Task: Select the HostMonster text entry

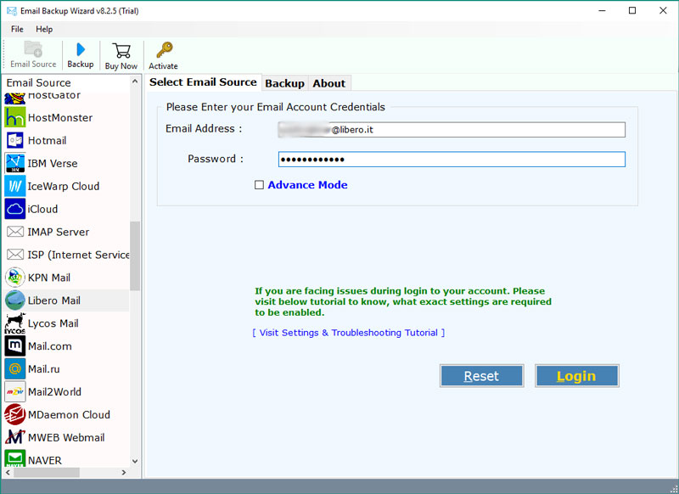Action: pyautogui.click(x=60, y=118)
